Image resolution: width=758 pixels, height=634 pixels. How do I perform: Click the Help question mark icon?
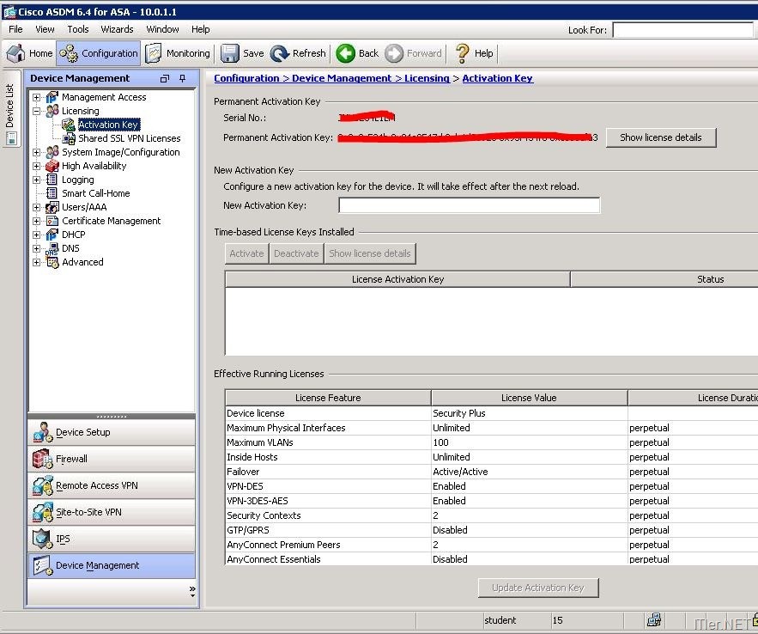(x=462, y=53)
